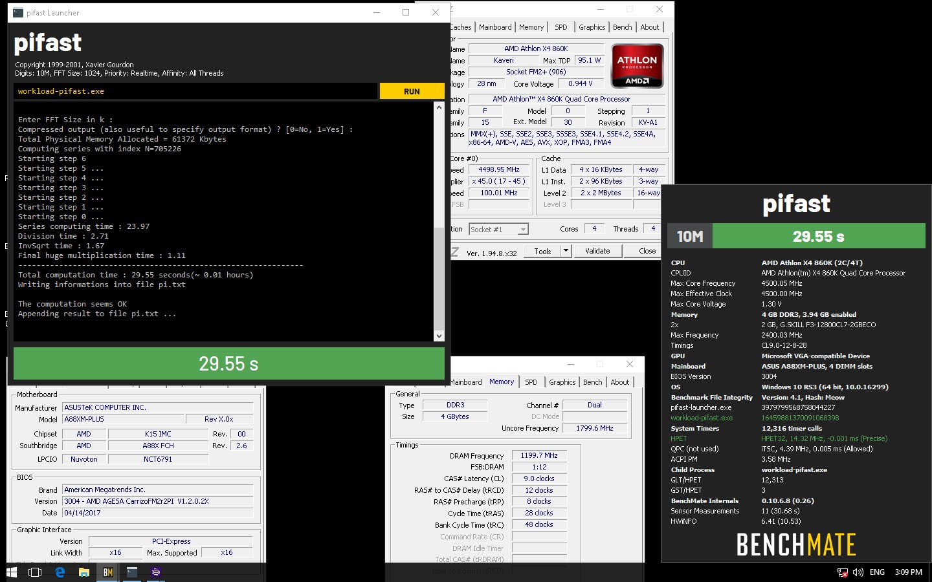Select SPD tab in CPU-Z Memory window
Image resolution: width=932 pixels, height=582 pixels.
[531, 382]
